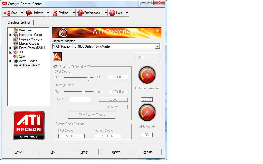Screen dimensions: 263x164
Task: Open the Color tree item
Action: (22, 57)
